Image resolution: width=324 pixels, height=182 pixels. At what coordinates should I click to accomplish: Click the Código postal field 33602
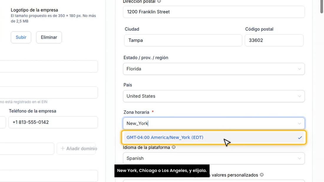pos(274,40)
